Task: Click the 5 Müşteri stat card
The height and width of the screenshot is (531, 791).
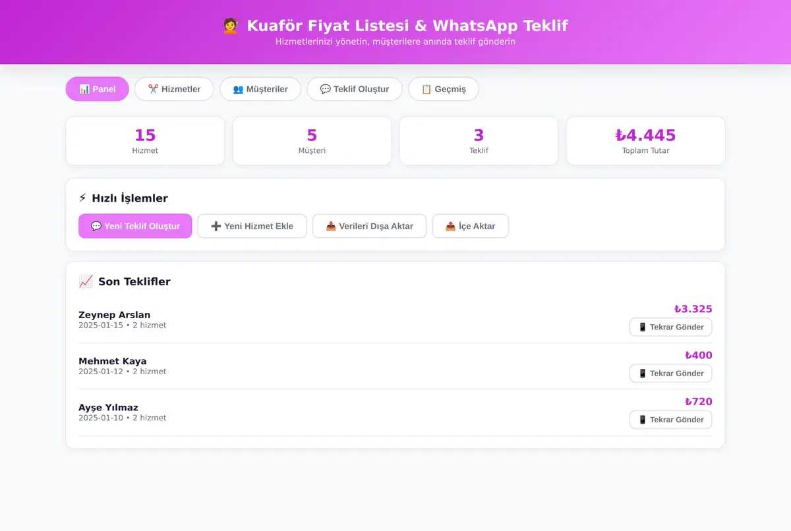Action: pos(312,141)
